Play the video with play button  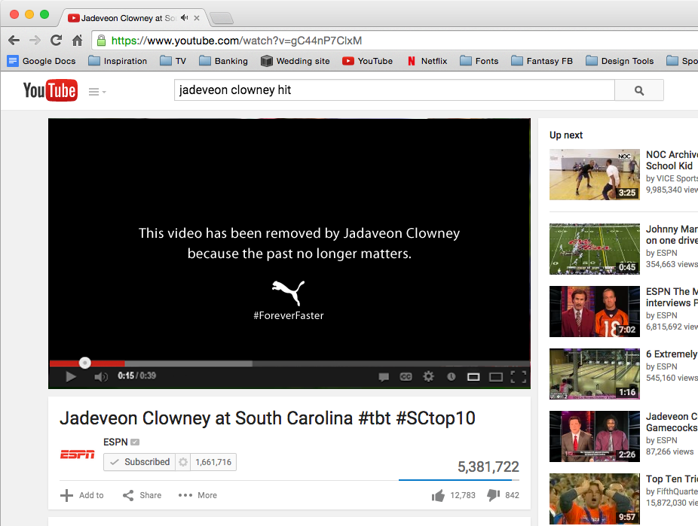click(x=70, y=377)
